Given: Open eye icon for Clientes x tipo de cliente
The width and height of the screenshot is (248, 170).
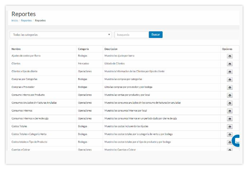Looking at the screenshot, I should coord(230,72).
